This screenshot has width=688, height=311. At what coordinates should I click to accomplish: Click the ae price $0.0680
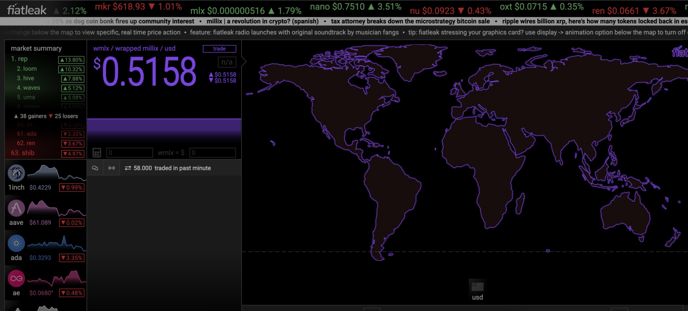tap(41, 293)
